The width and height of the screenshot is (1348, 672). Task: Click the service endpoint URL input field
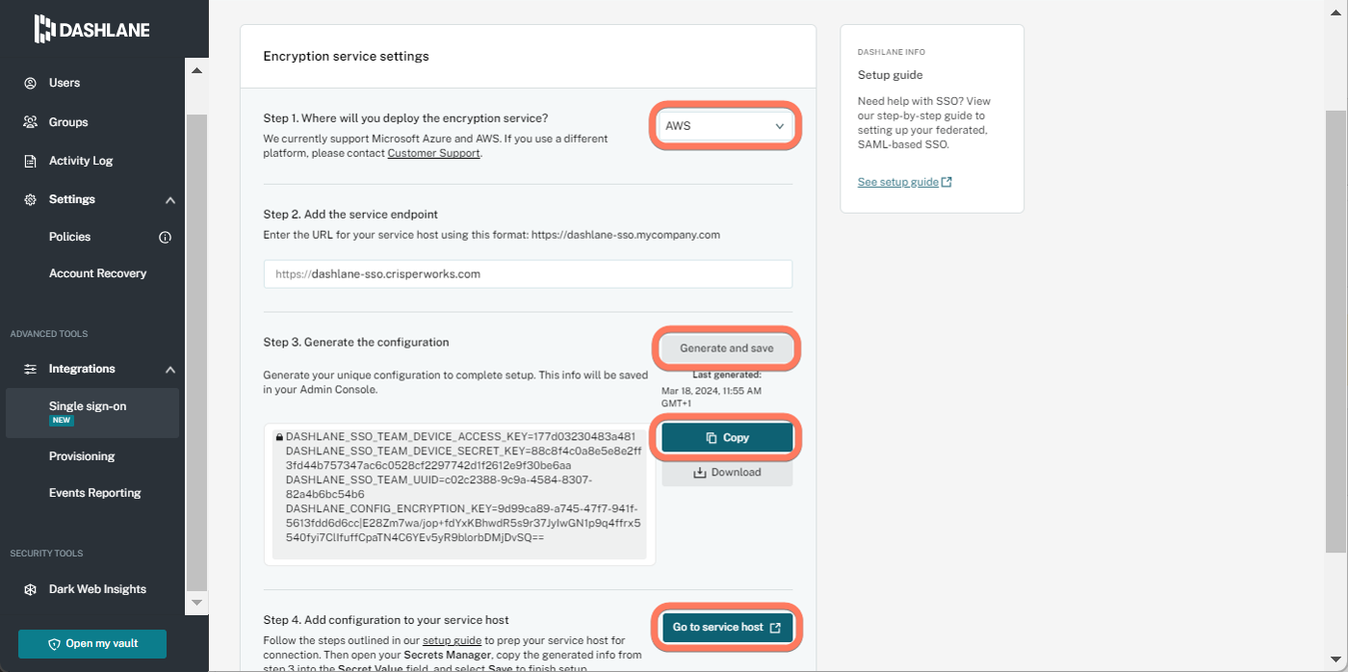528,273
